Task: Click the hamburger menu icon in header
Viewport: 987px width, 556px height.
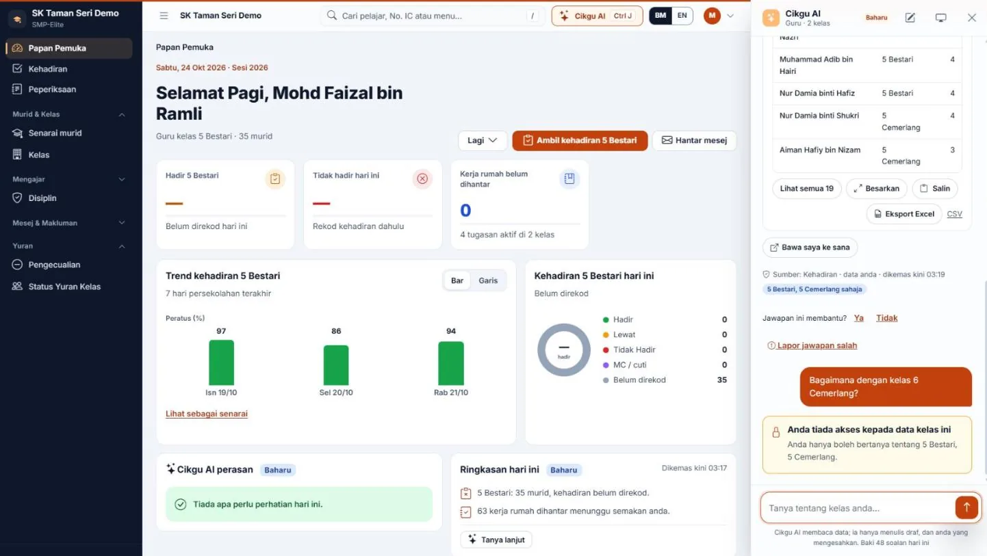Action: [x=164, y=16]
